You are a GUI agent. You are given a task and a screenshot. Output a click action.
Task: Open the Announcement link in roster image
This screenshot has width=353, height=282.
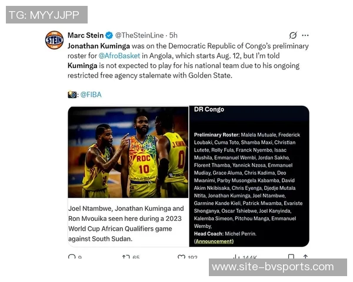pos(214,241)
